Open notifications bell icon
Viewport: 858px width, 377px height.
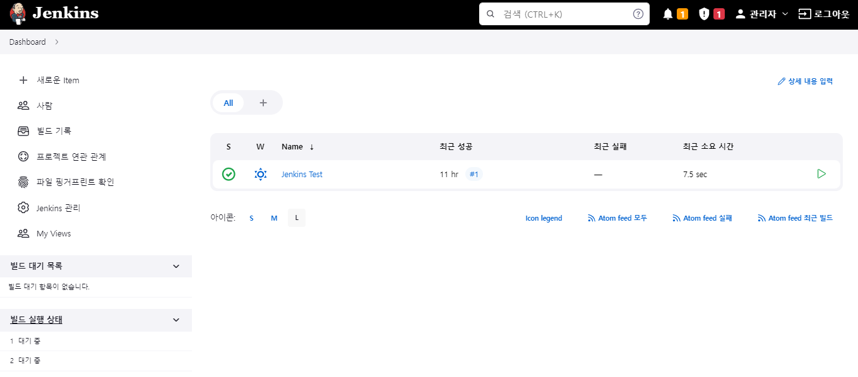coord(668,14)
